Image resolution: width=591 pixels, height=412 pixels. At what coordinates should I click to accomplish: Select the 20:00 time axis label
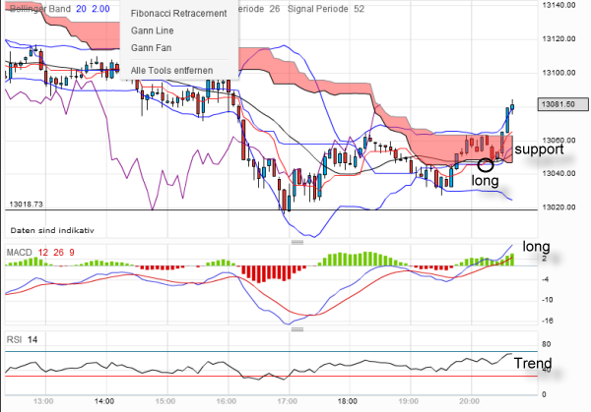pos(470,401)
